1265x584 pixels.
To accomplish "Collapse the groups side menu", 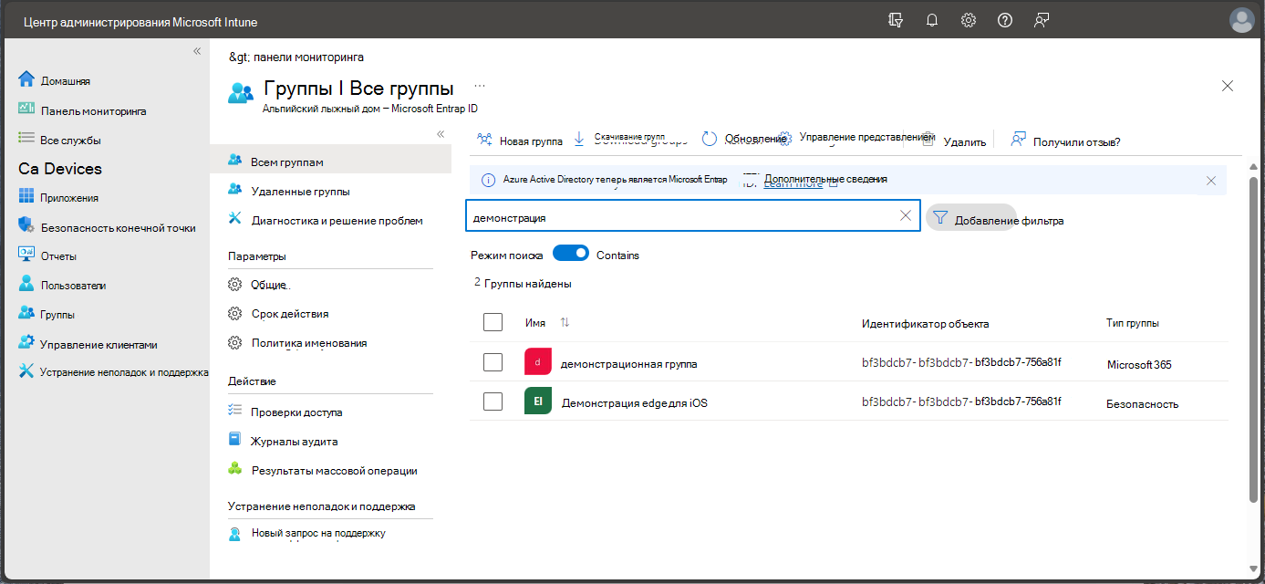I will 440,134.
